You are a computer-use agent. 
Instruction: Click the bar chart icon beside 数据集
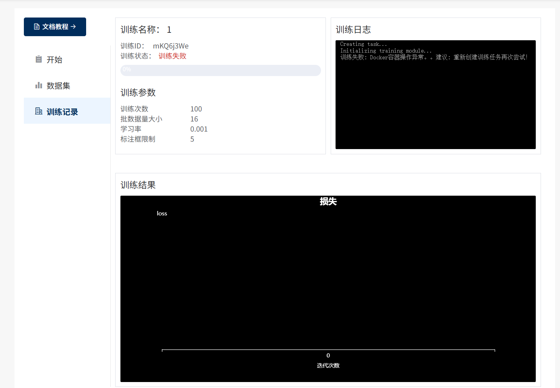point(38,85)
